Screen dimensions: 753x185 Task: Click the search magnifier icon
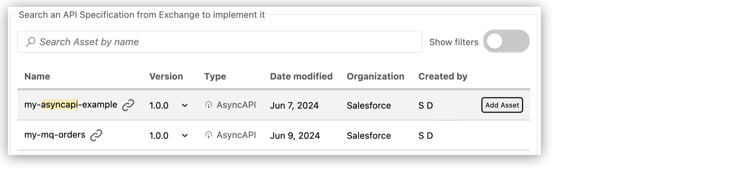(31, 42)
